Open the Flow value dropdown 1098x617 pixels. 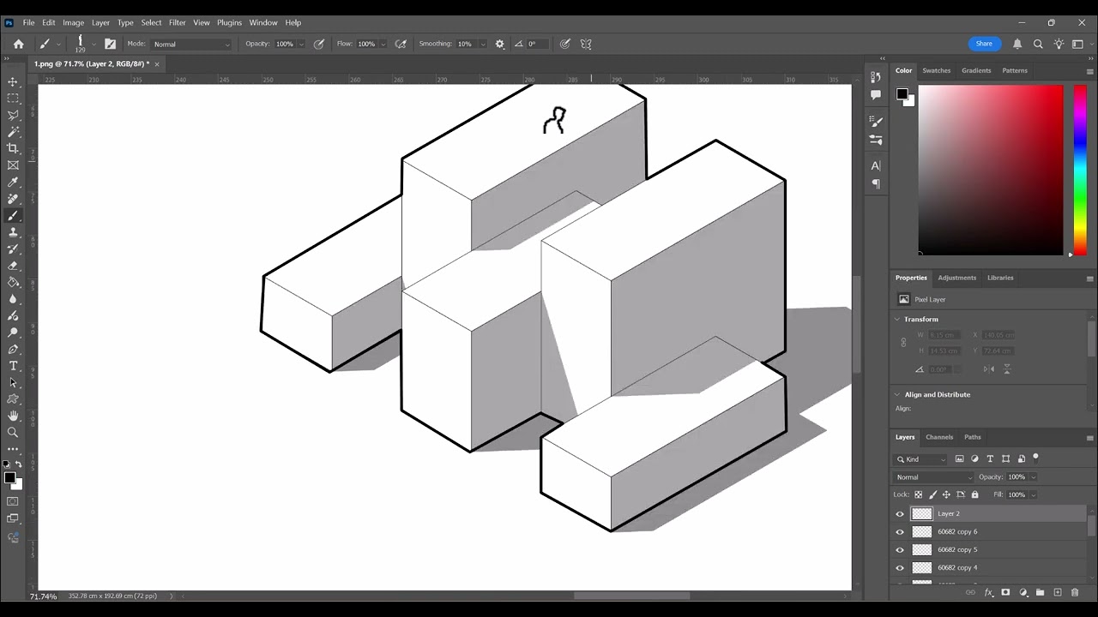(x=382, y=44)
